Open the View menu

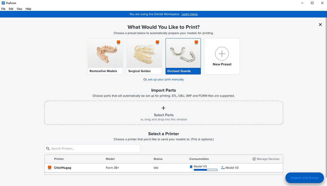pyautogui.click(x=20, y=9)
